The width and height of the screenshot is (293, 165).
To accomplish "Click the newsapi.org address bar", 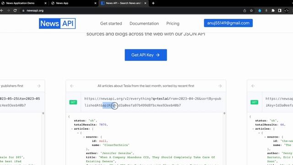I will pos(131,11).
